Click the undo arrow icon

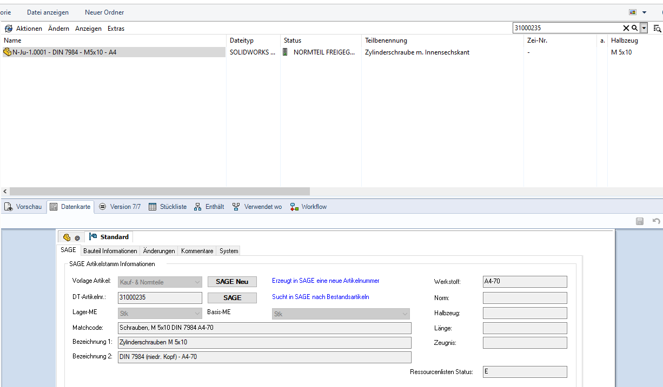coord(657,221)
